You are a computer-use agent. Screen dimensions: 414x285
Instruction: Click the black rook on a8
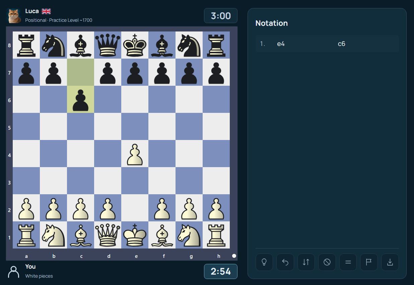pyautogui.click(x=26, y=45)
